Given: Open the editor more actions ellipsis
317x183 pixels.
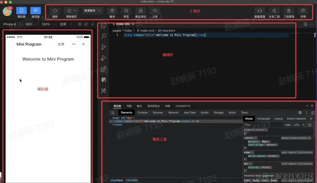Looking at the screenshot, I should tap(311, 24).
